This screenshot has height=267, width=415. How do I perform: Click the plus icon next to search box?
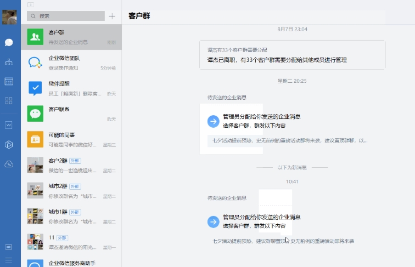[x=112, y=16]
